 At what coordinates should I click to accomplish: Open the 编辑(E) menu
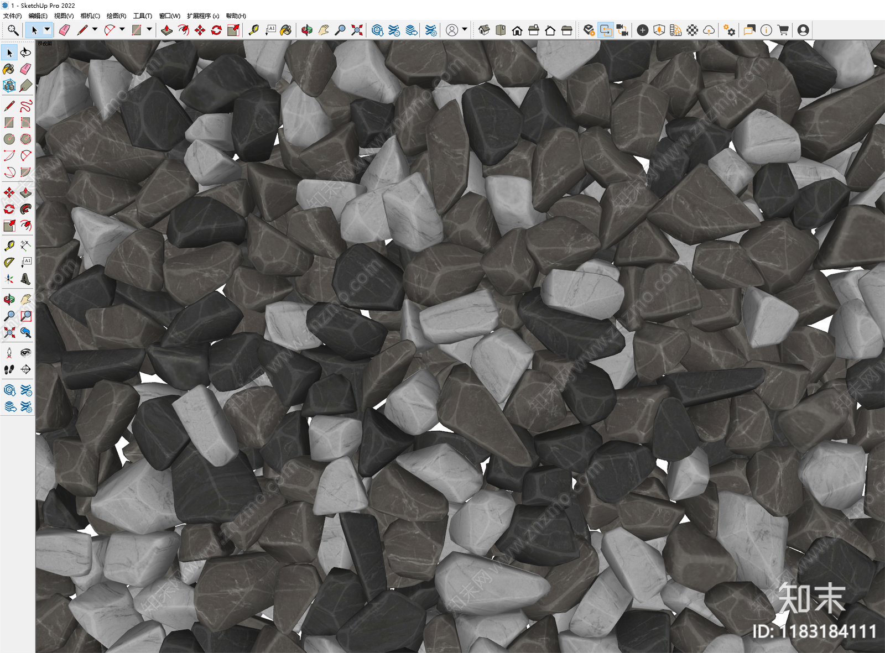click(x=38, y=15)
